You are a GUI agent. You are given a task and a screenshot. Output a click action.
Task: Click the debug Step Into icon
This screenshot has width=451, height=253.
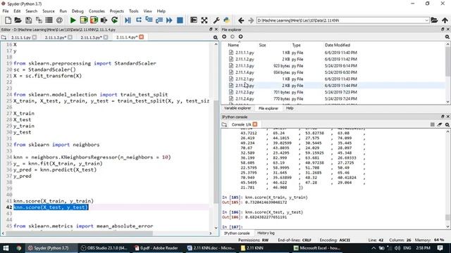pyautogui.click(x=149, y=20)
